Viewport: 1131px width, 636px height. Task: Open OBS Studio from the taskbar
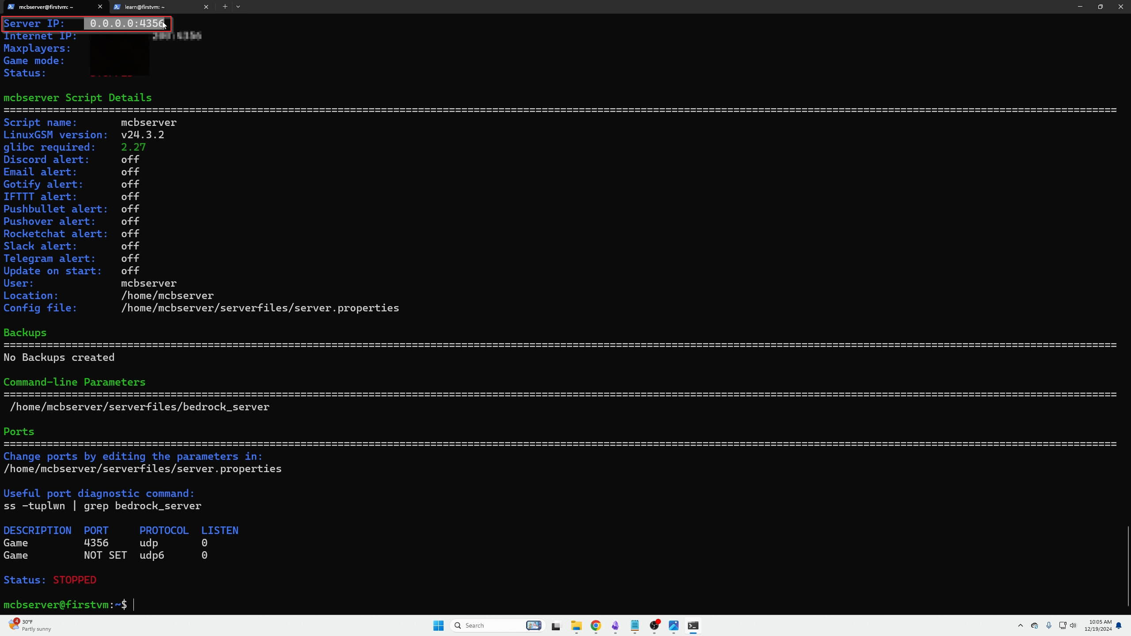pyautogui.click(x=654, y=625)
